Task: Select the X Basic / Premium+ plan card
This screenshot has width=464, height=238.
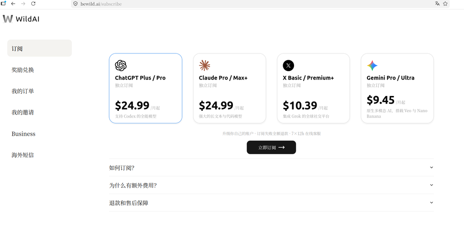Action: [314, 88]
